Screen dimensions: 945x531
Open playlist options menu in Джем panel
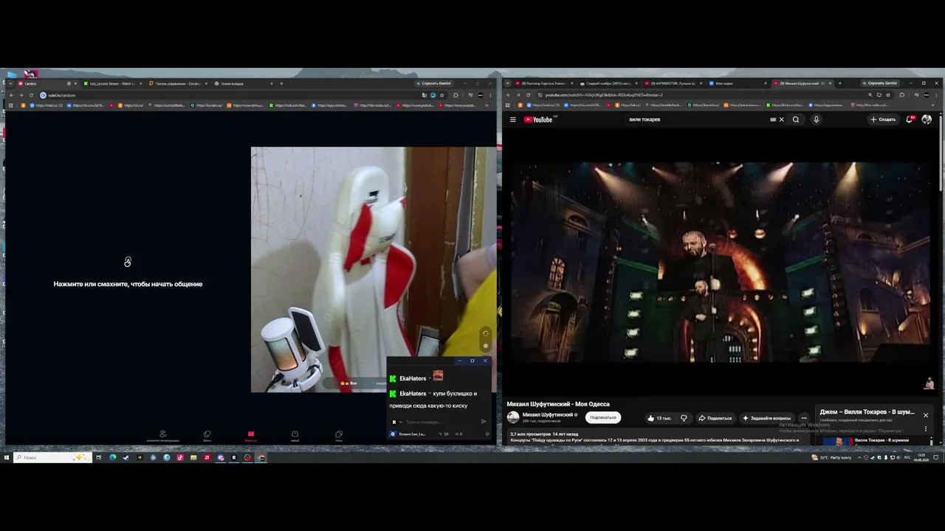926,428
